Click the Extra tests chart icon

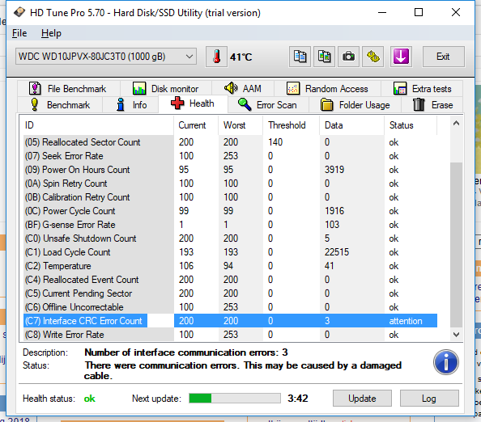[400, 88]
